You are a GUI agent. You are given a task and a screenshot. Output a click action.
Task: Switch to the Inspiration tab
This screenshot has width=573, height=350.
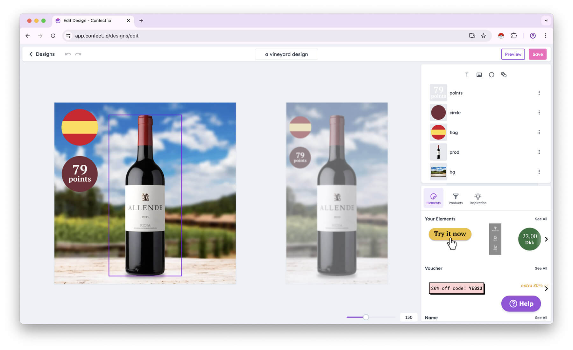(x=478, y=198)
